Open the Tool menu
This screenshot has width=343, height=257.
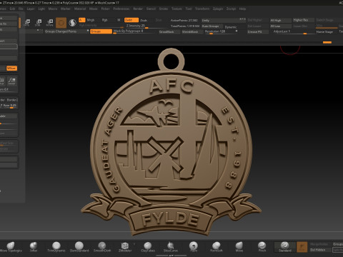pyautogui.click(x=189, y=9)
